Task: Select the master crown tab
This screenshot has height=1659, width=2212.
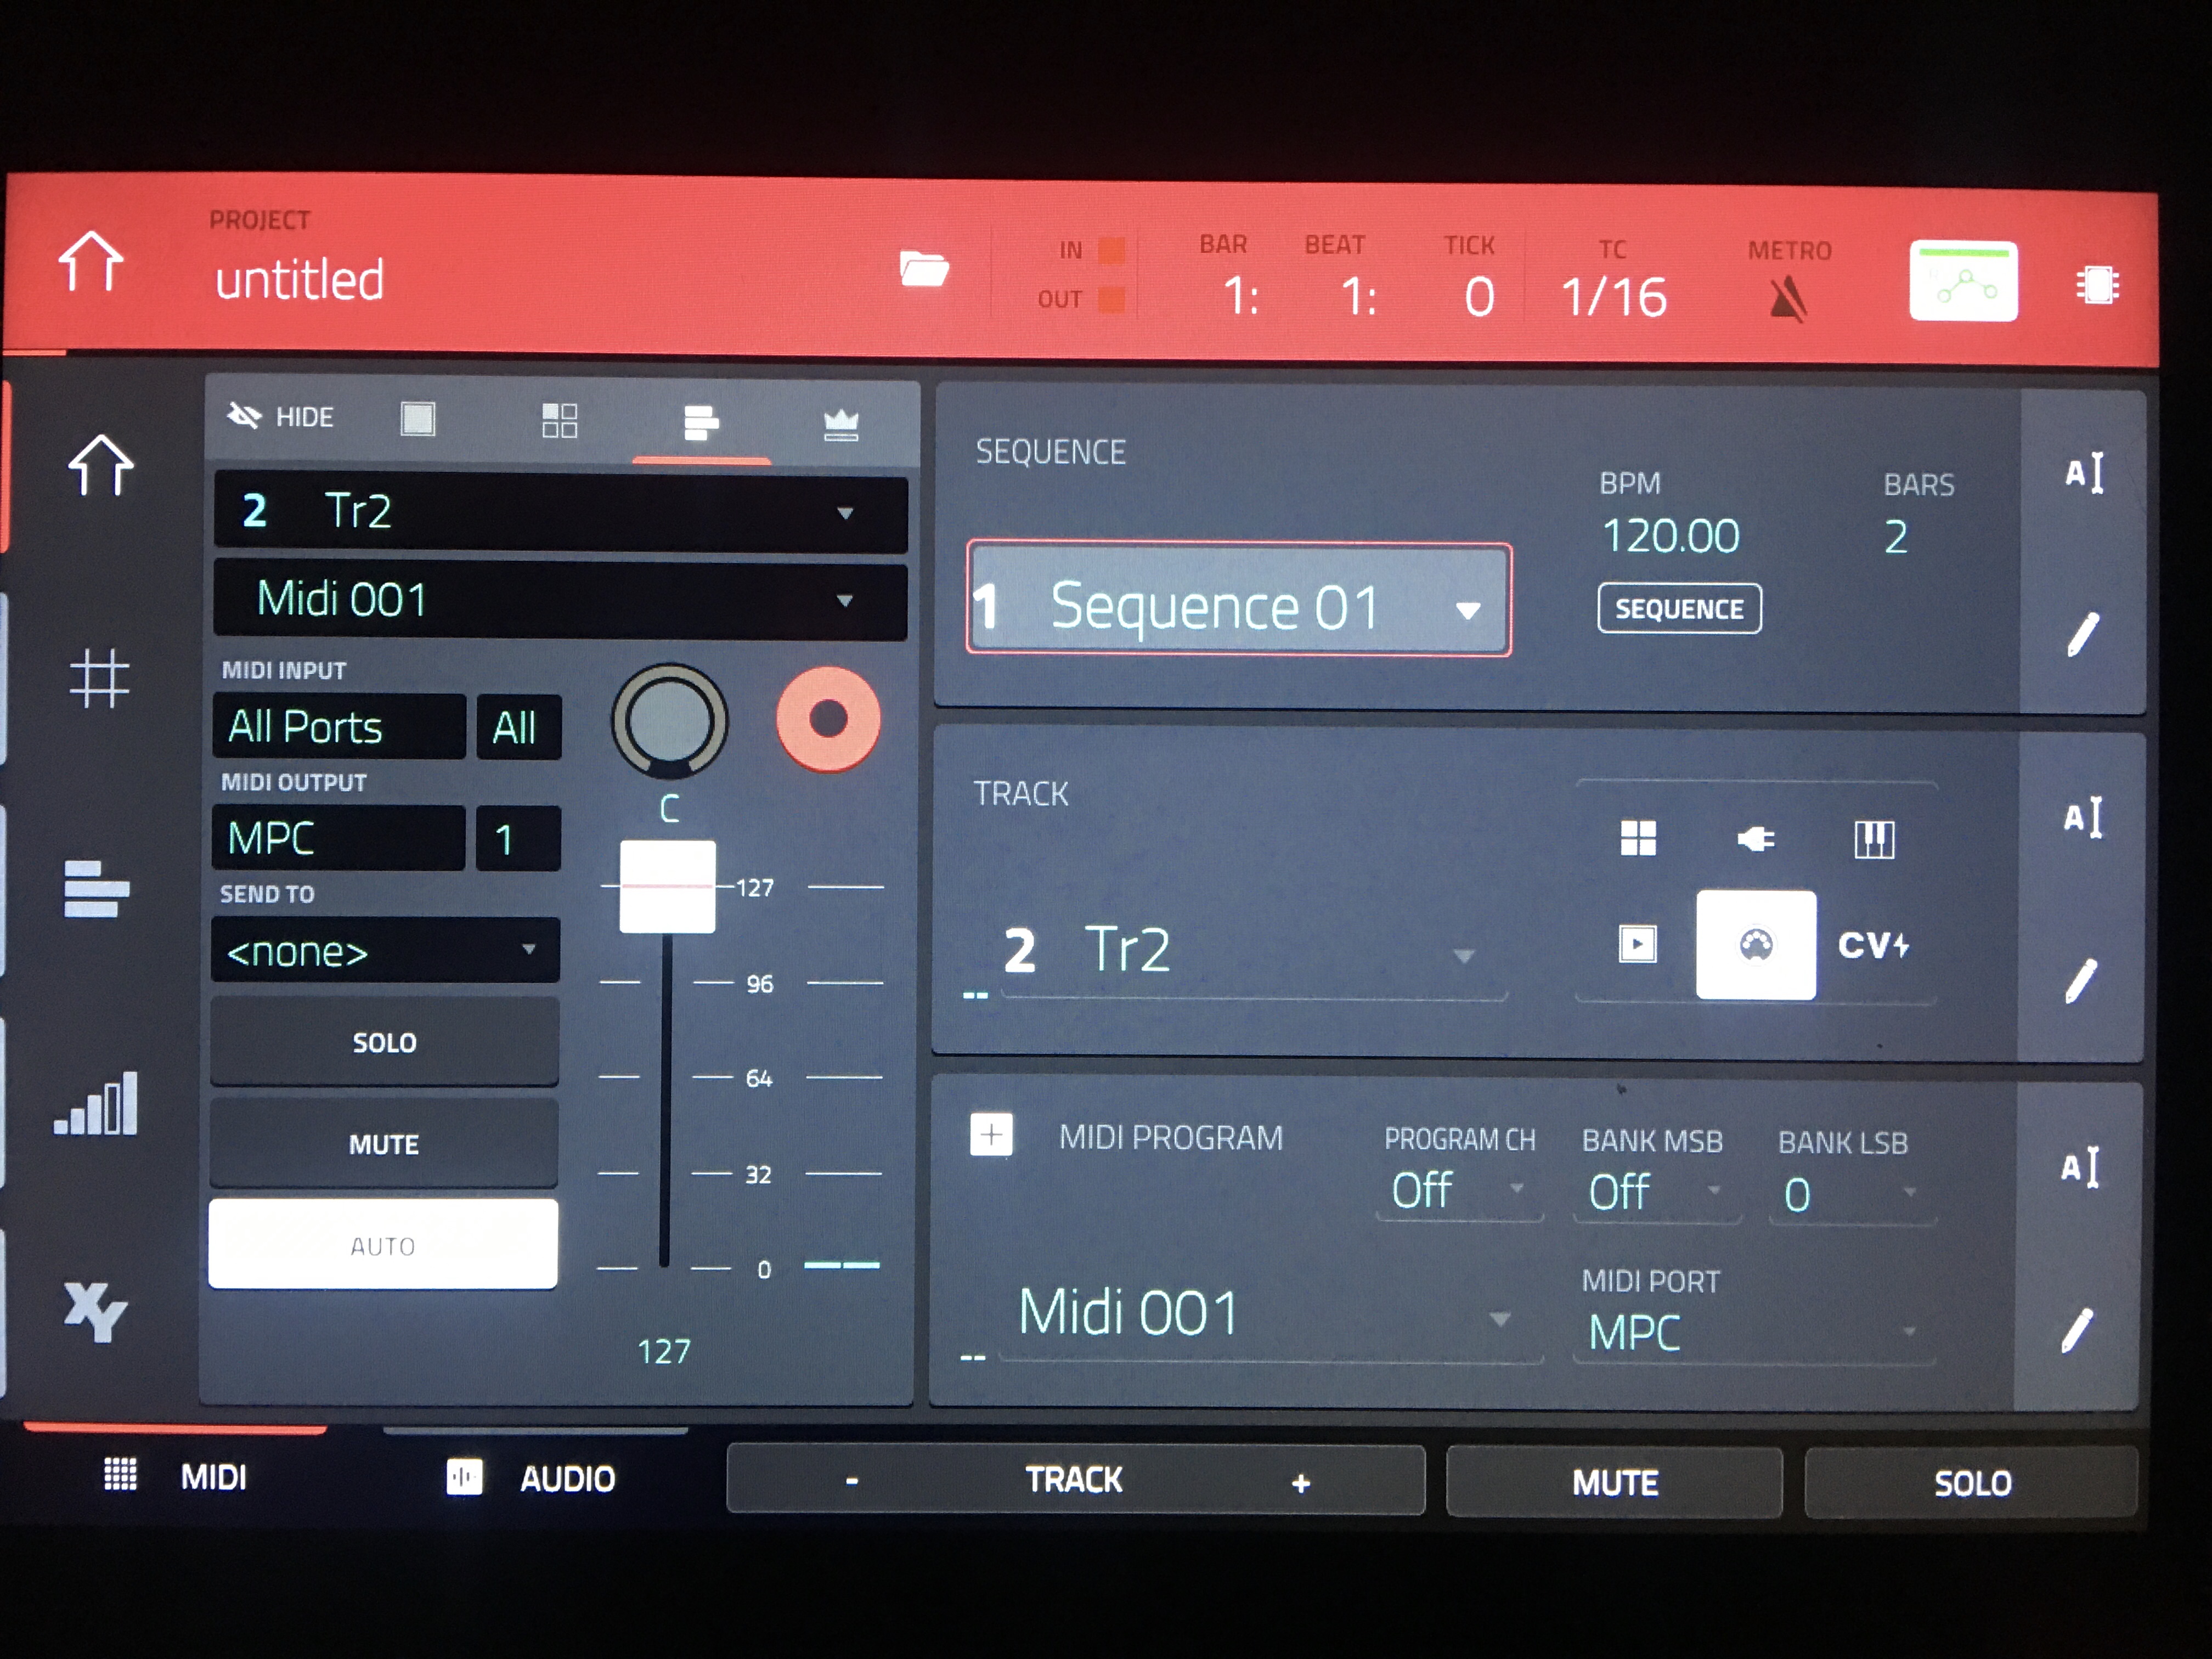Action: [841, 424]
